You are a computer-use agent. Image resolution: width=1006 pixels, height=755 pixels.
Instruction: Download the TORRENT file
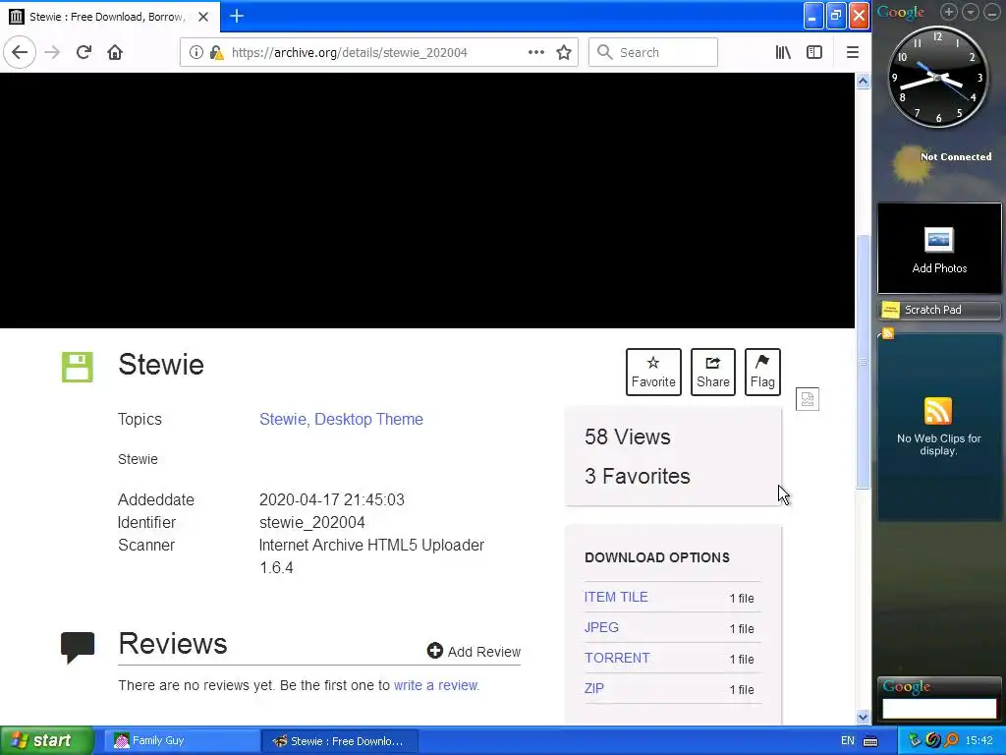click(617, 658)
